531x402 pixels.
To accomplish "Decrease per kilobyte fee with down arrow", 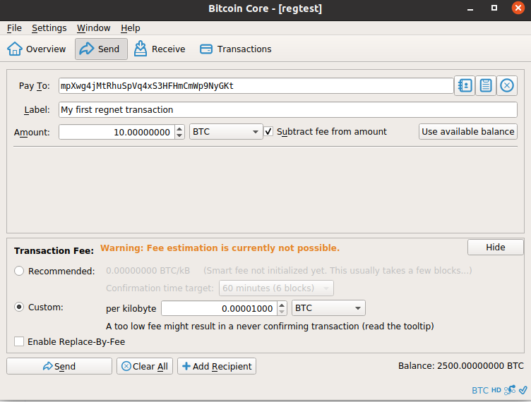I will (282, 312).
